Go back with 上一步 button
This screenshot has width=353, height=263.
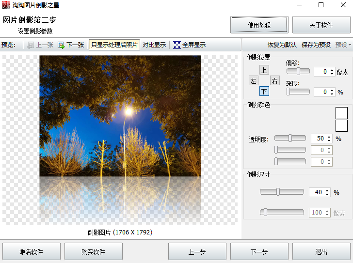coord(197,251)
